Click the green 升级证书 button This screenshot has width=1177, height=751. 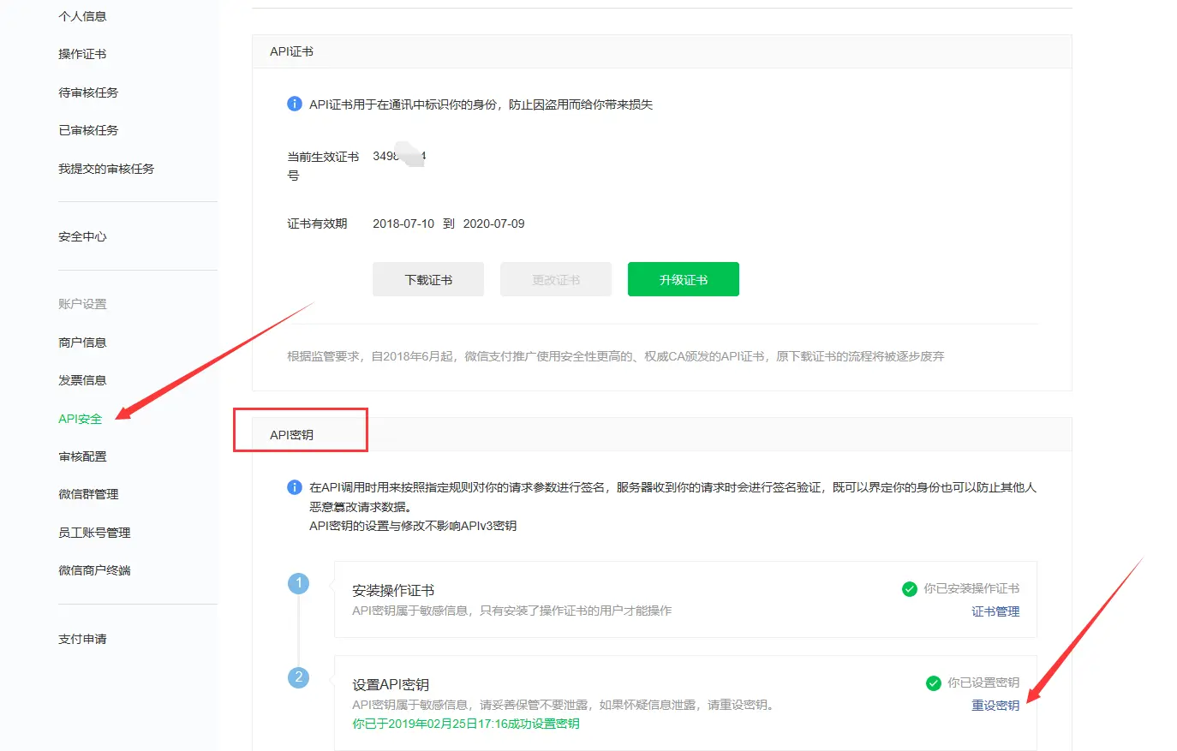tap(684, 279)
